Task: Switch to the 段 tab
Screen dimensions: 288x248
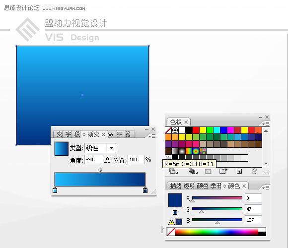Action: point(77,134)
